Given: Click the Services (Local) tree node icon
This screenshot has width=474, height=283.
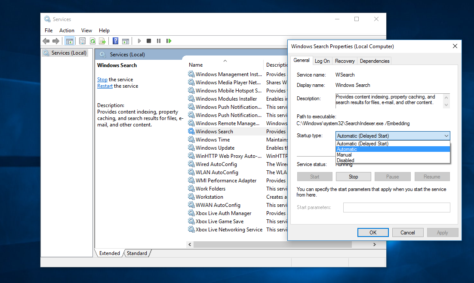Looking at the screenshot, I should pyautogui.click(x=46, y=53).
